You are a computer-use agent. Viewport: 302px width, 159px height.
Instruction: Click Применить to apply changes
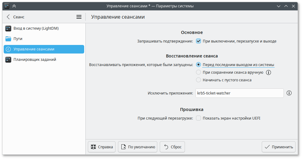279,147
